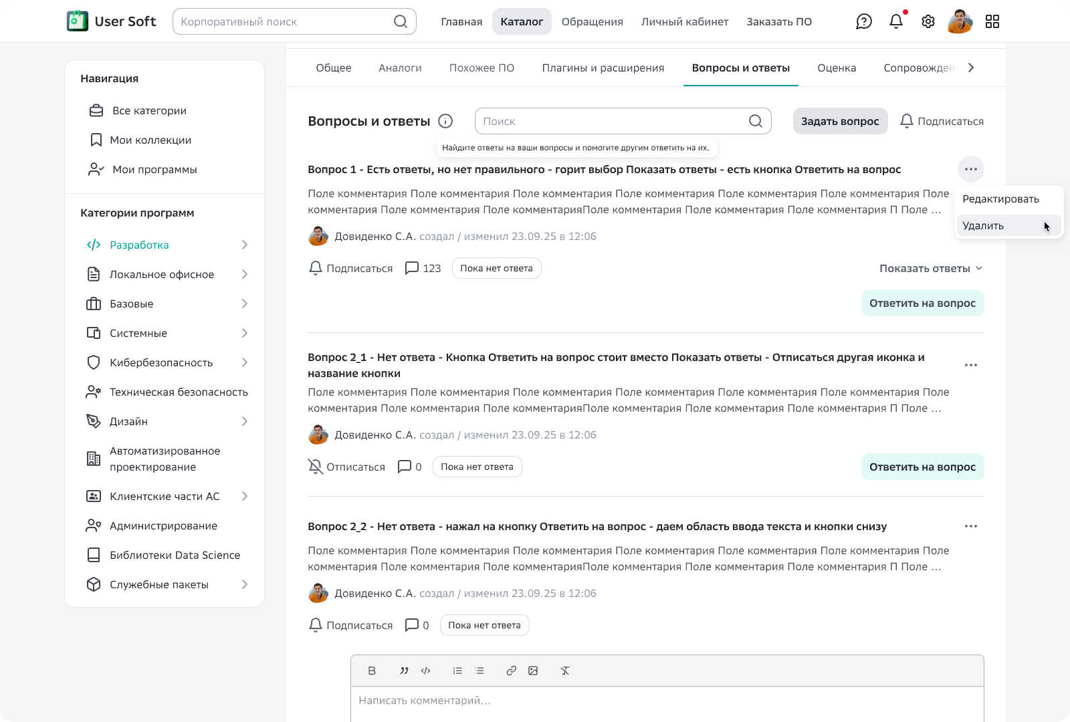Open the apps grid icon near the avatar
Viewport: 1070px width, 722px height.
(992, 21)
